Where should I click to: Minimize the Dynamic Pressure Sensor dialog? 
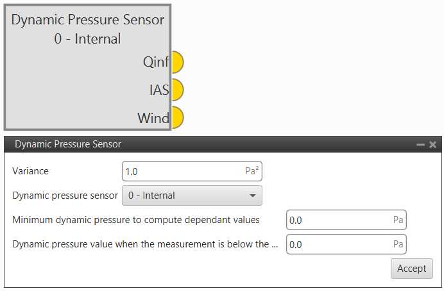point(421,145)
